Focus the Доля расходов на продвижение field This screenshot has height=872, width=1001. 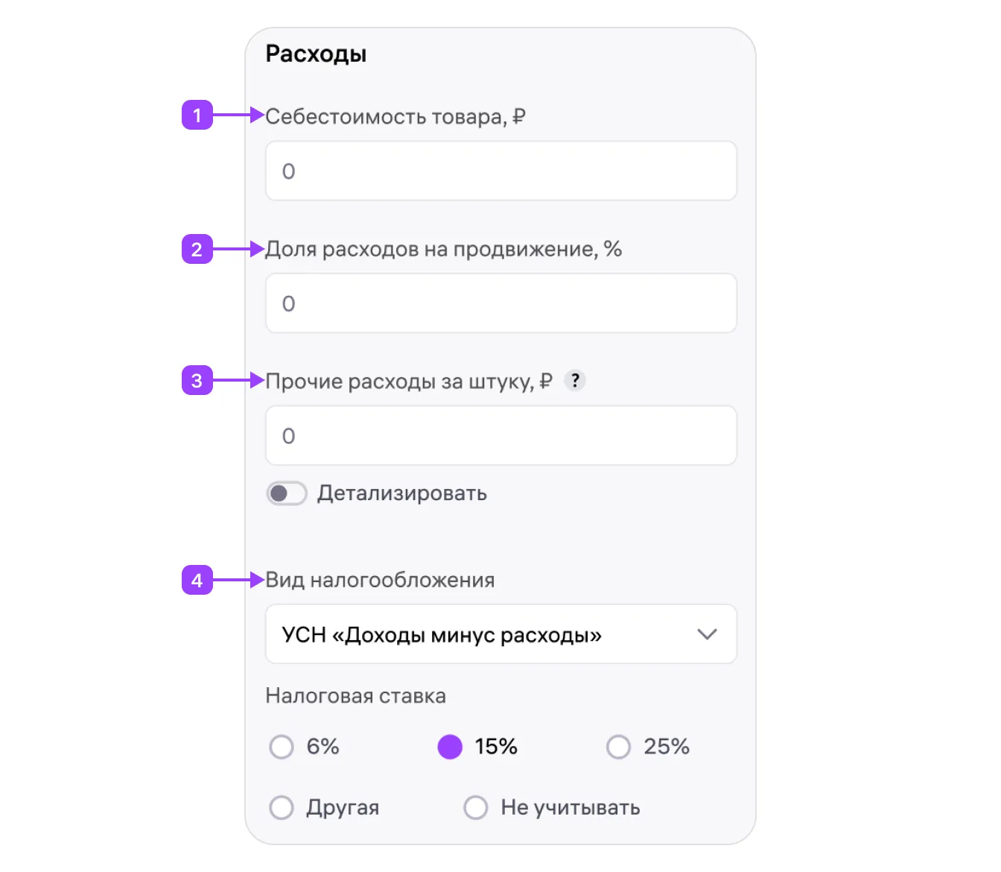[500, 303]
